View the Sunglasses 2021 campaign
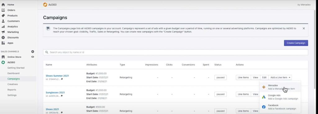Image resolution: width=318 pixels, height=114 pixels. pos(255,94)
